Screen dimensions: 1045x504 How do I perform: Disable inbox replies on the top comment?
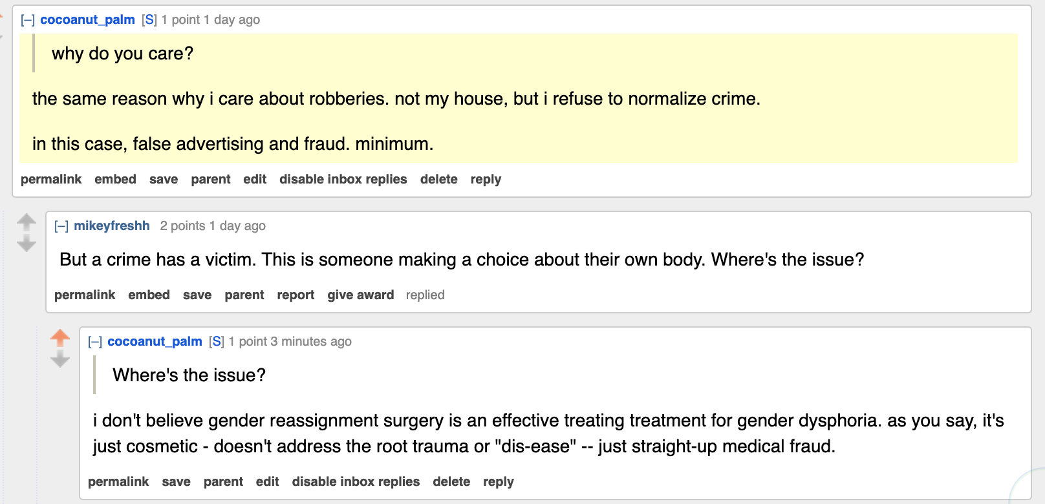[343, 179]
